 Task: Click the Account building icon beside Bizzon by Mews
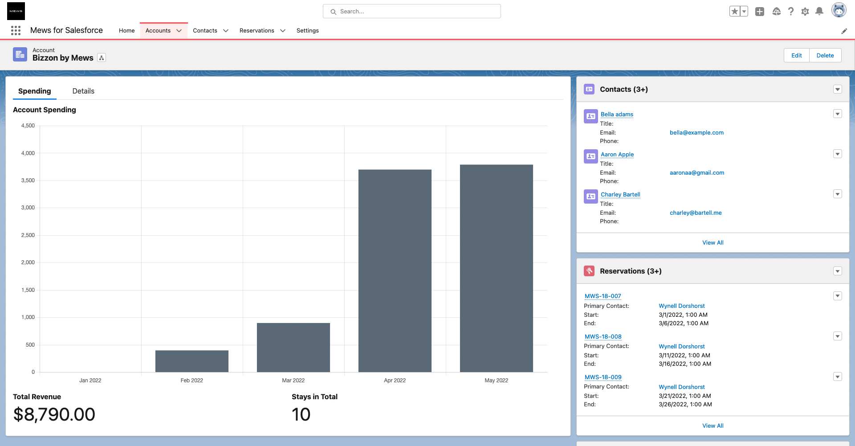20,54
